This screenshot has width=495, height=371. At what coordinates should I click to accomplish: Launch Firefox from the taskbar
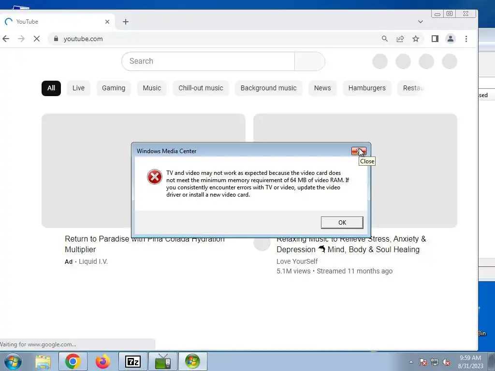(103, 361)
